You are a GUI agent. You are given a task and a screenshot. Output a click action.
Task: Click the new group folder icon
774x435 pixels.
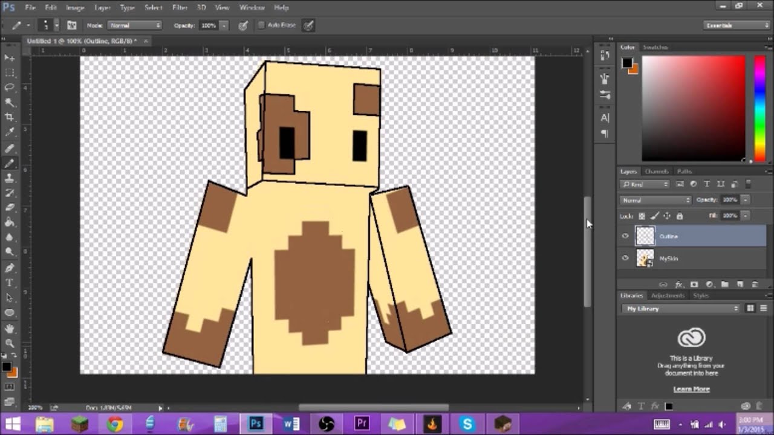click(724, 284)
